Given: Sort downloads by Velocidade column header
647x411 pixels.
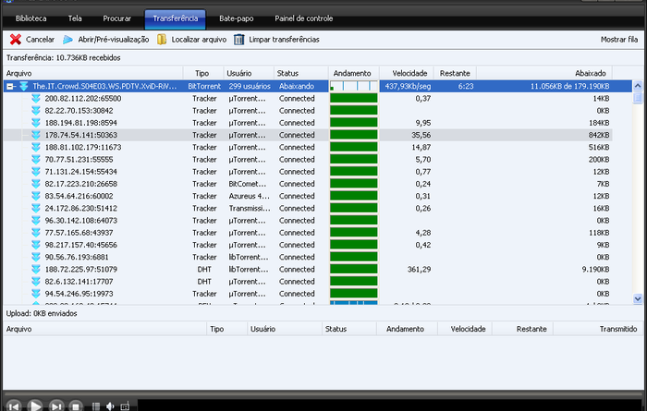Looking at the screenshot, I should (x=408, y=73).
